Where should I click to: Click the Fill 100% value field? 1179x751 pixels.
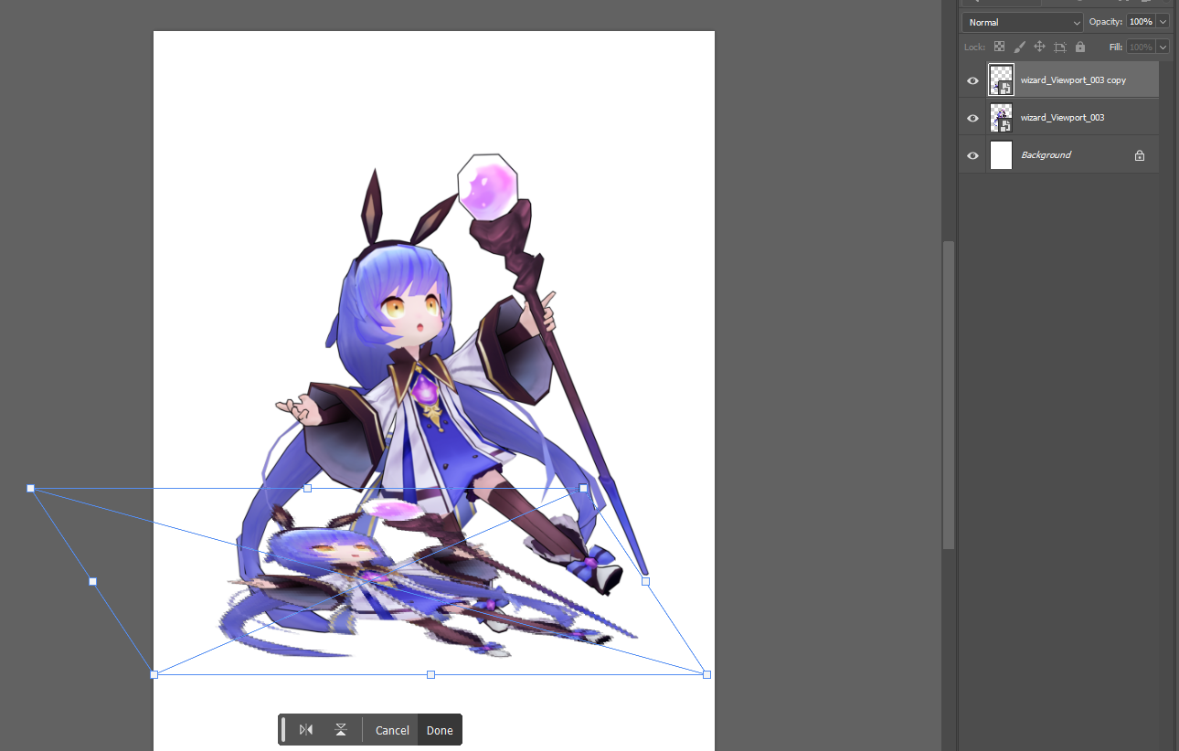click(x=1140, y=47)
